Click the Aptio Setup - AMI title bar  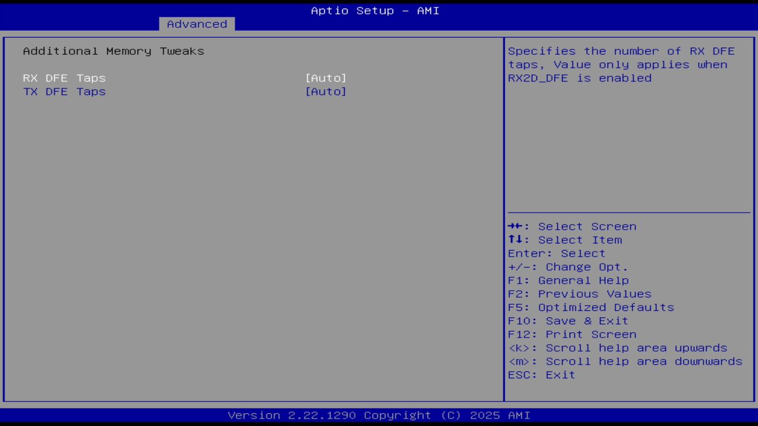375,10
